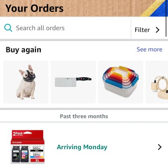Click the red 2Pack label on cartridge box

click(x=18, y=134)
